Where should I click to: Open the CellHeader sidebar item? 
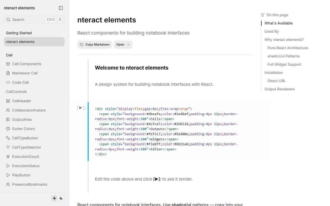pos(34,101)
